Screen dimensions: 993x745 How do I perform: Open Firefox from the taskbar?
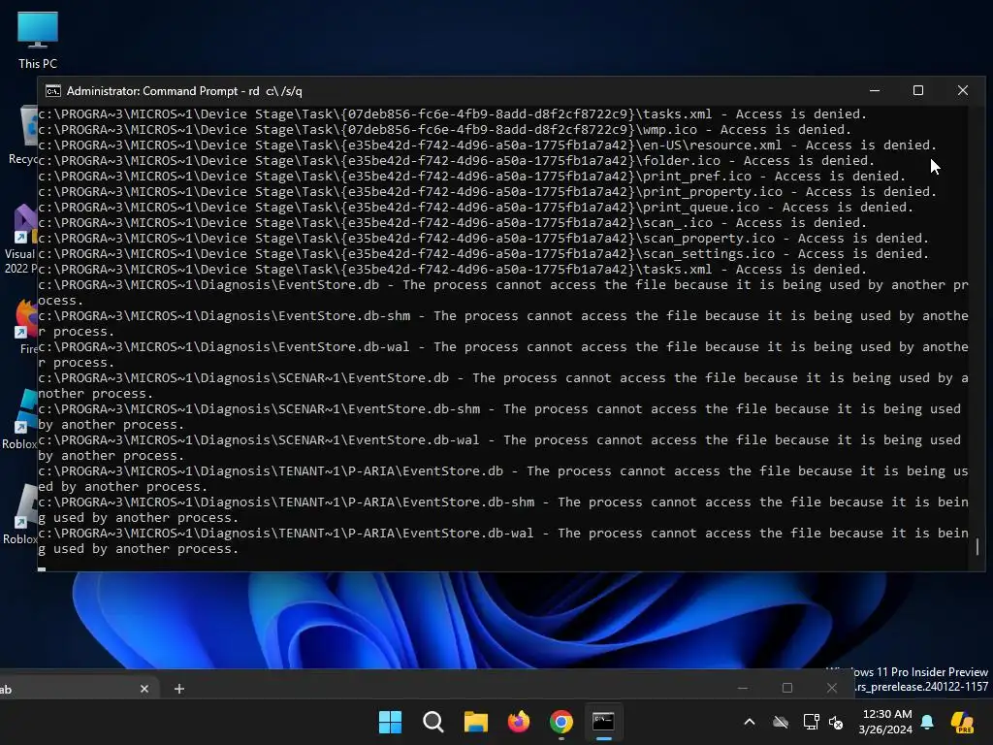click(x=519, y=722)
